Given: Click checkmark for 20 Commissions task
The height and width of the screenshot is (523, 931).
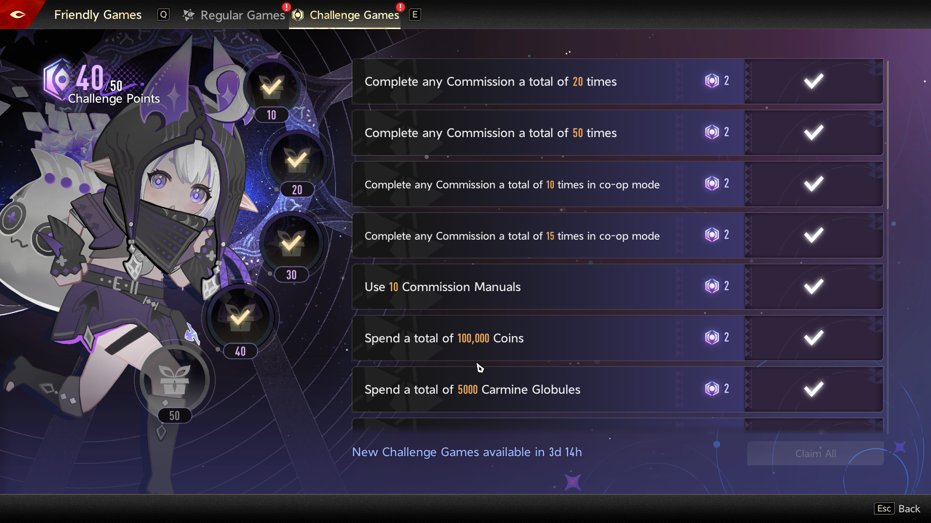Looking at the screenshot, I should pos(814,81).
